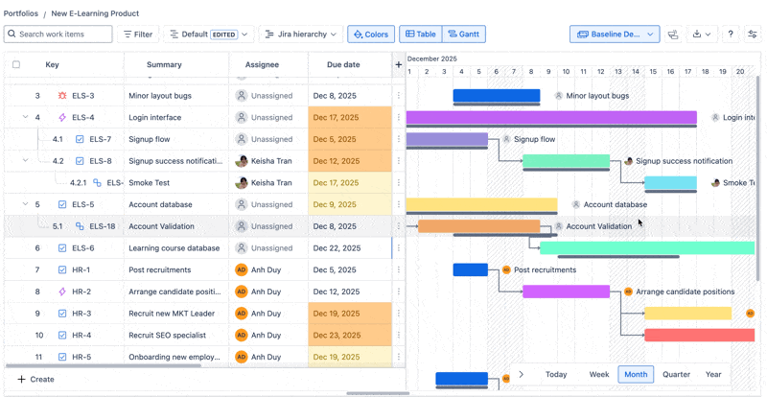The image size is (767, 397).
Task: Open the Jira hierarchy dropdown
Action: tap(301, 35)
